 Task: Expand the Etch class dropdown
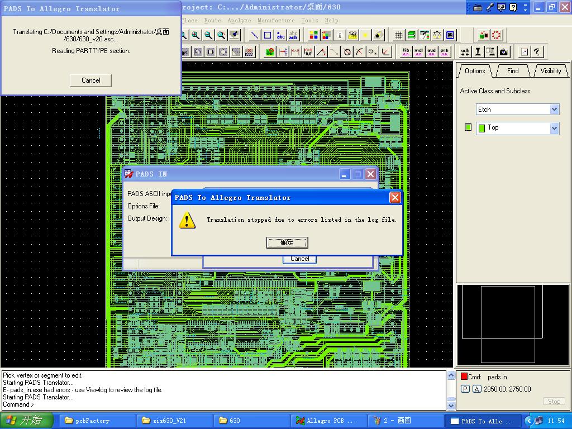(x=554, y=109)
